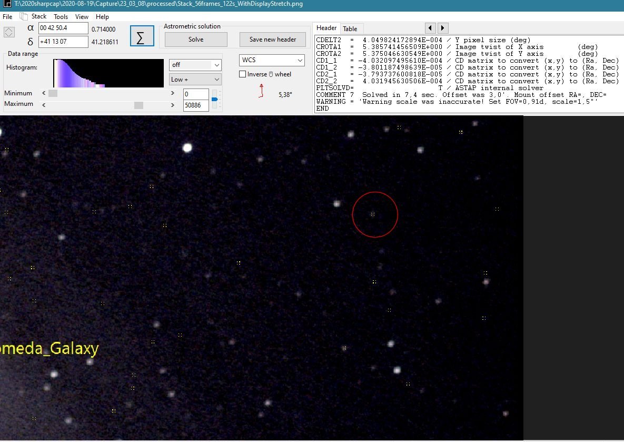Click Maximum slider right arrow
The width and height of the screenshot is (624, 442).
[x=172, y=105]
